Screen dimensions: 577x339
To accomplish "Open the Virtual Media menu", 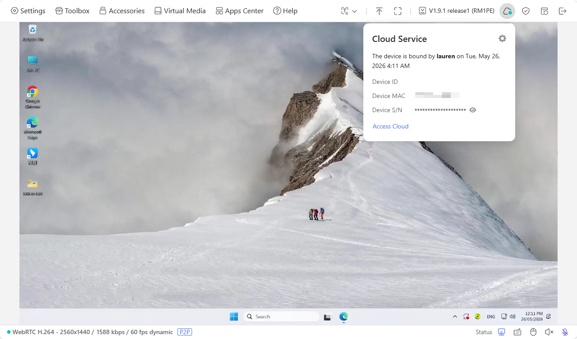I will (180, 11).
